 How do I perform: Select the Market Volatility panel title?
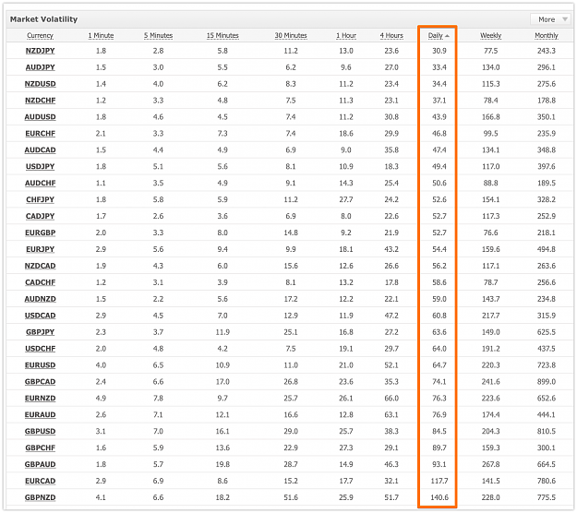(x=43, y=19)
